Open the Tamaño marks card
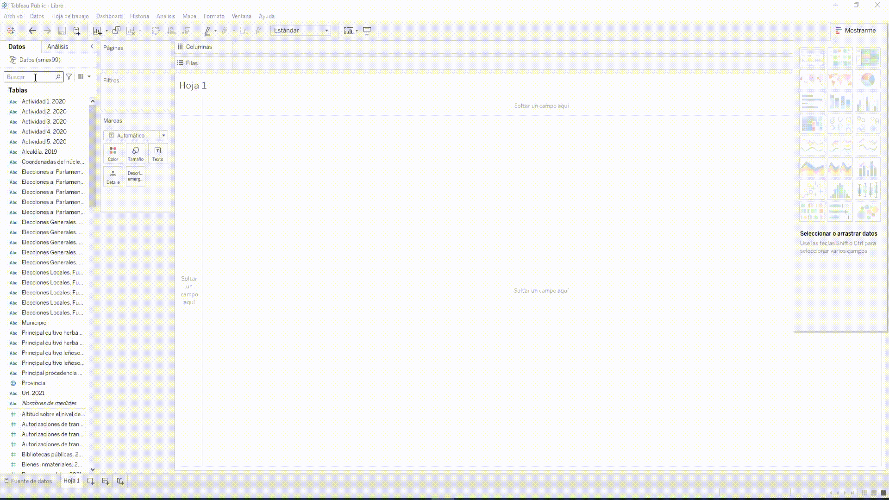889x500 pixels. pos(135,154)
